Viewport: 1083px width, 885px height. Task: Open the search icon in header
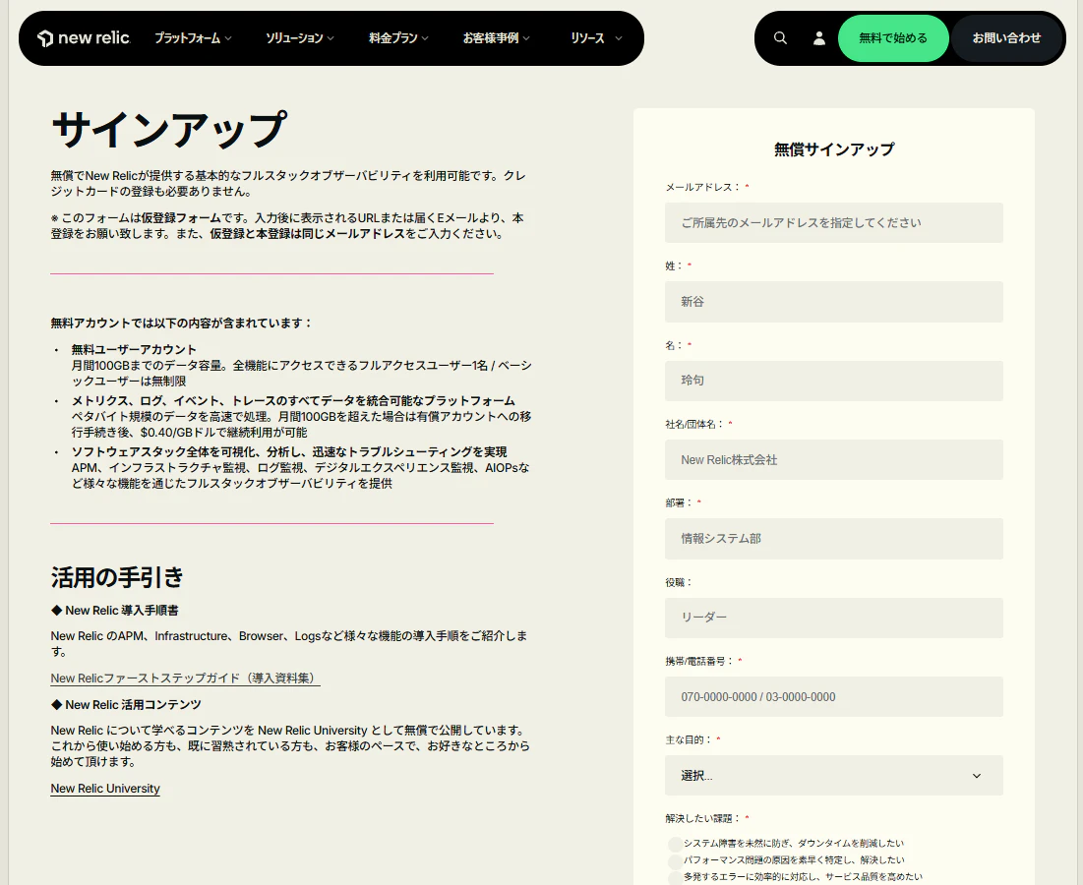[x=780, y=38]
